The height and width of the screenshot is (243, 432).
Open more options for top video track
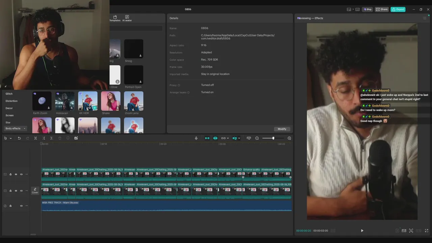tap(27, 174)
